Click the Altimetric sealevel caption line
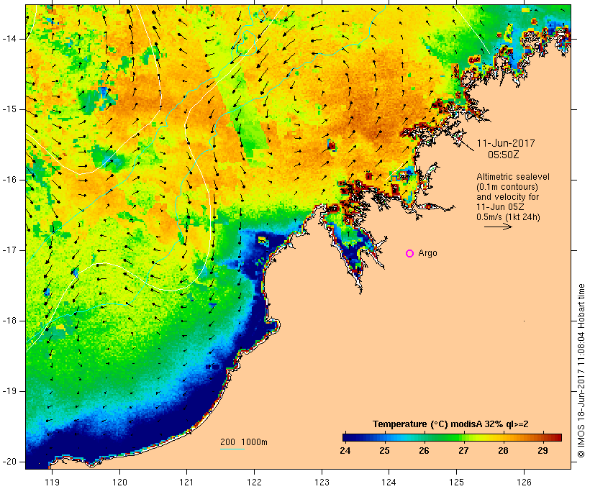590x489 pixels. point(513,177)
